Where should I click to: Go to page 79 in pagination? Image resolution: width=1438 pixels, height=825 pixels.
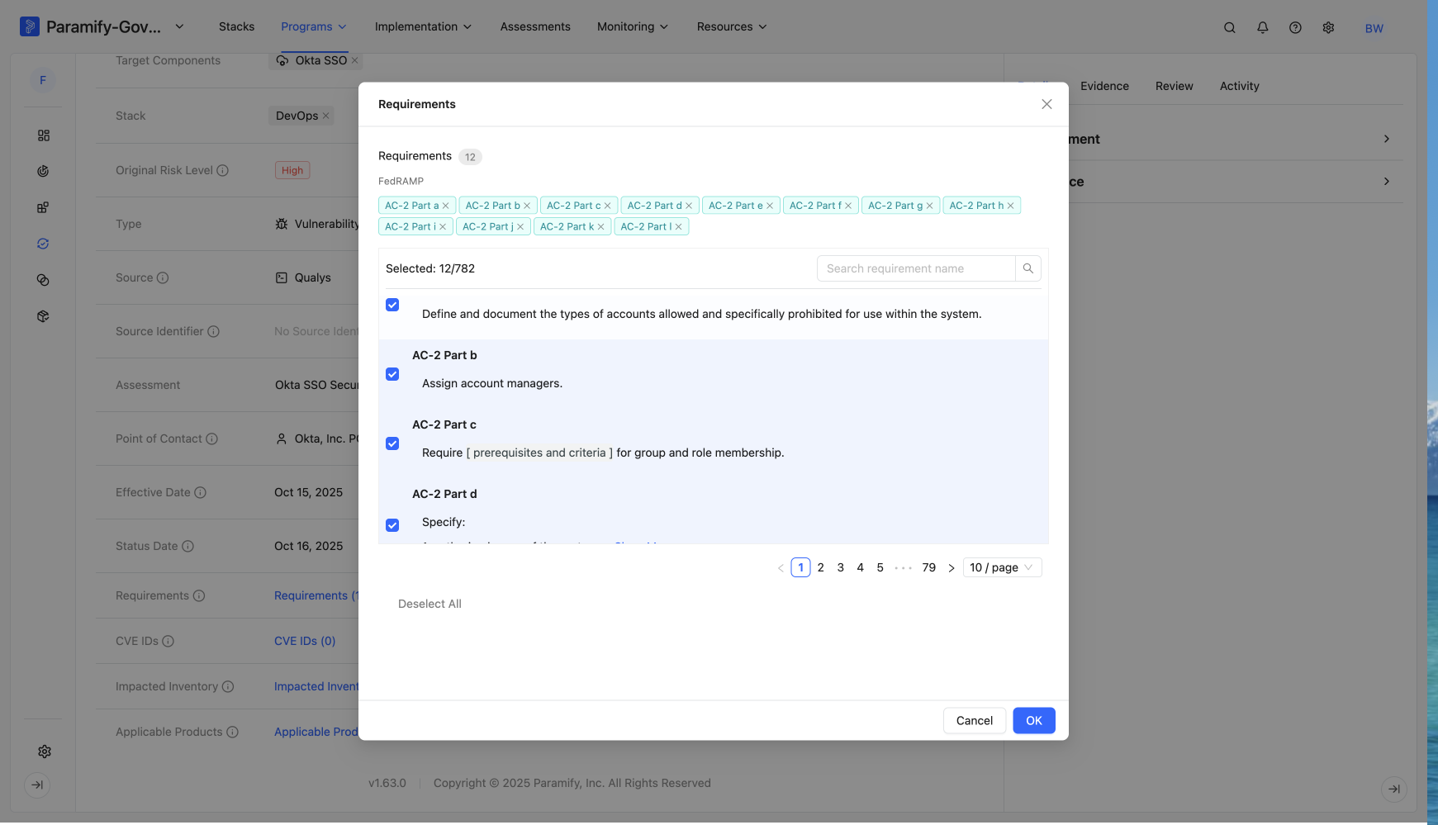[x=929, y=568]
